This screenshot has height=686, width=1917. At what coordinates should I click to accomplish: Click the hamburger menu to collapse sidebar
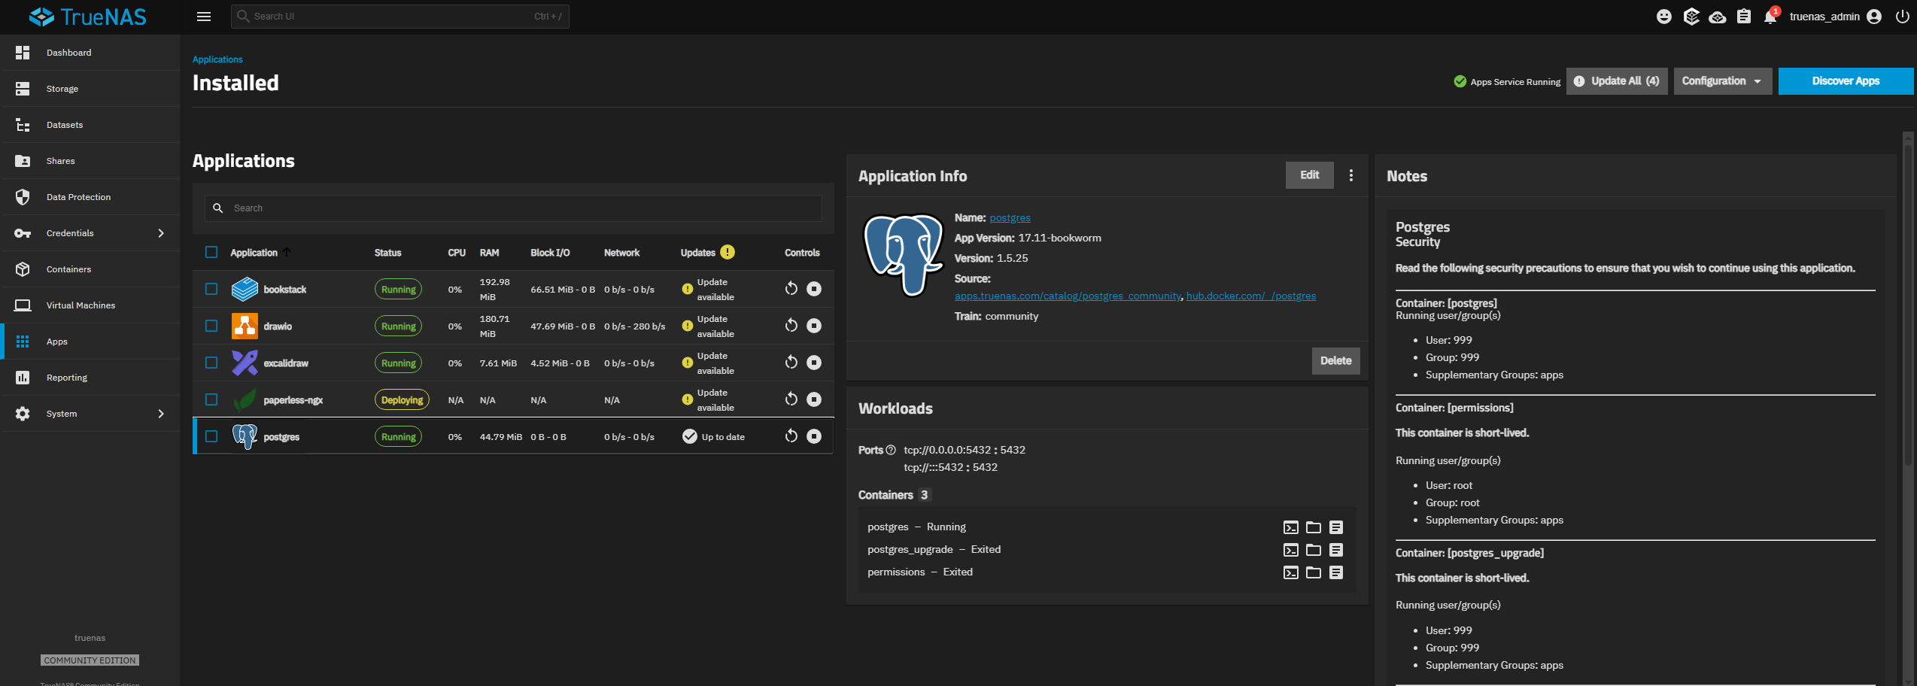pos(204,17)
